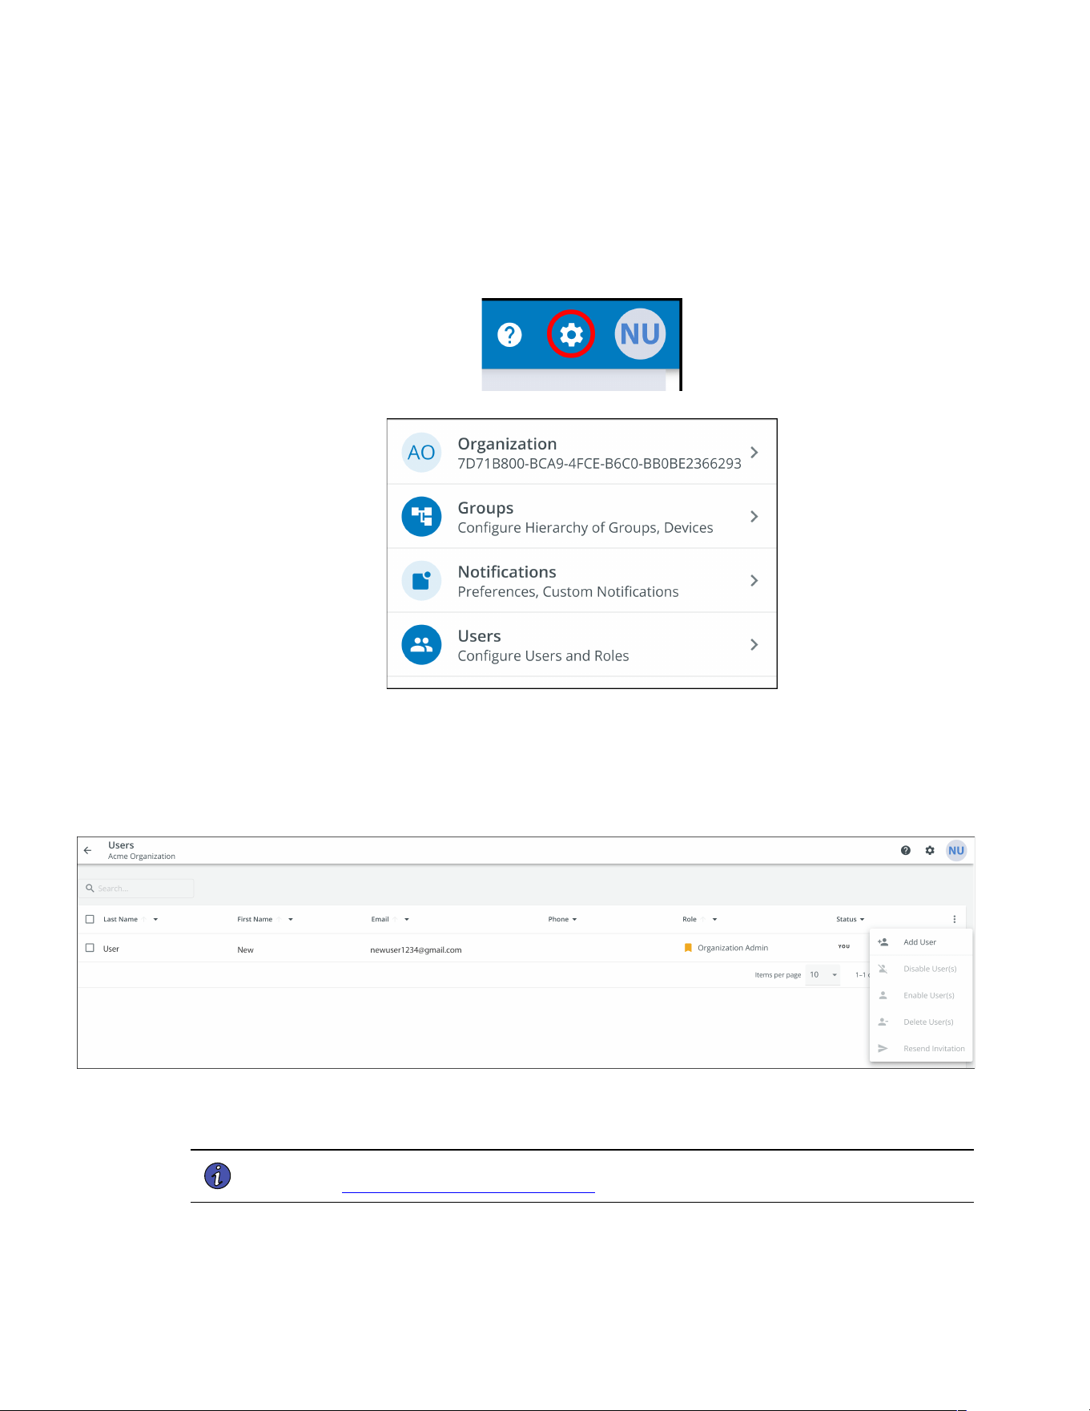
Task: Click the Items per page label
Action: tap(778, 975)
